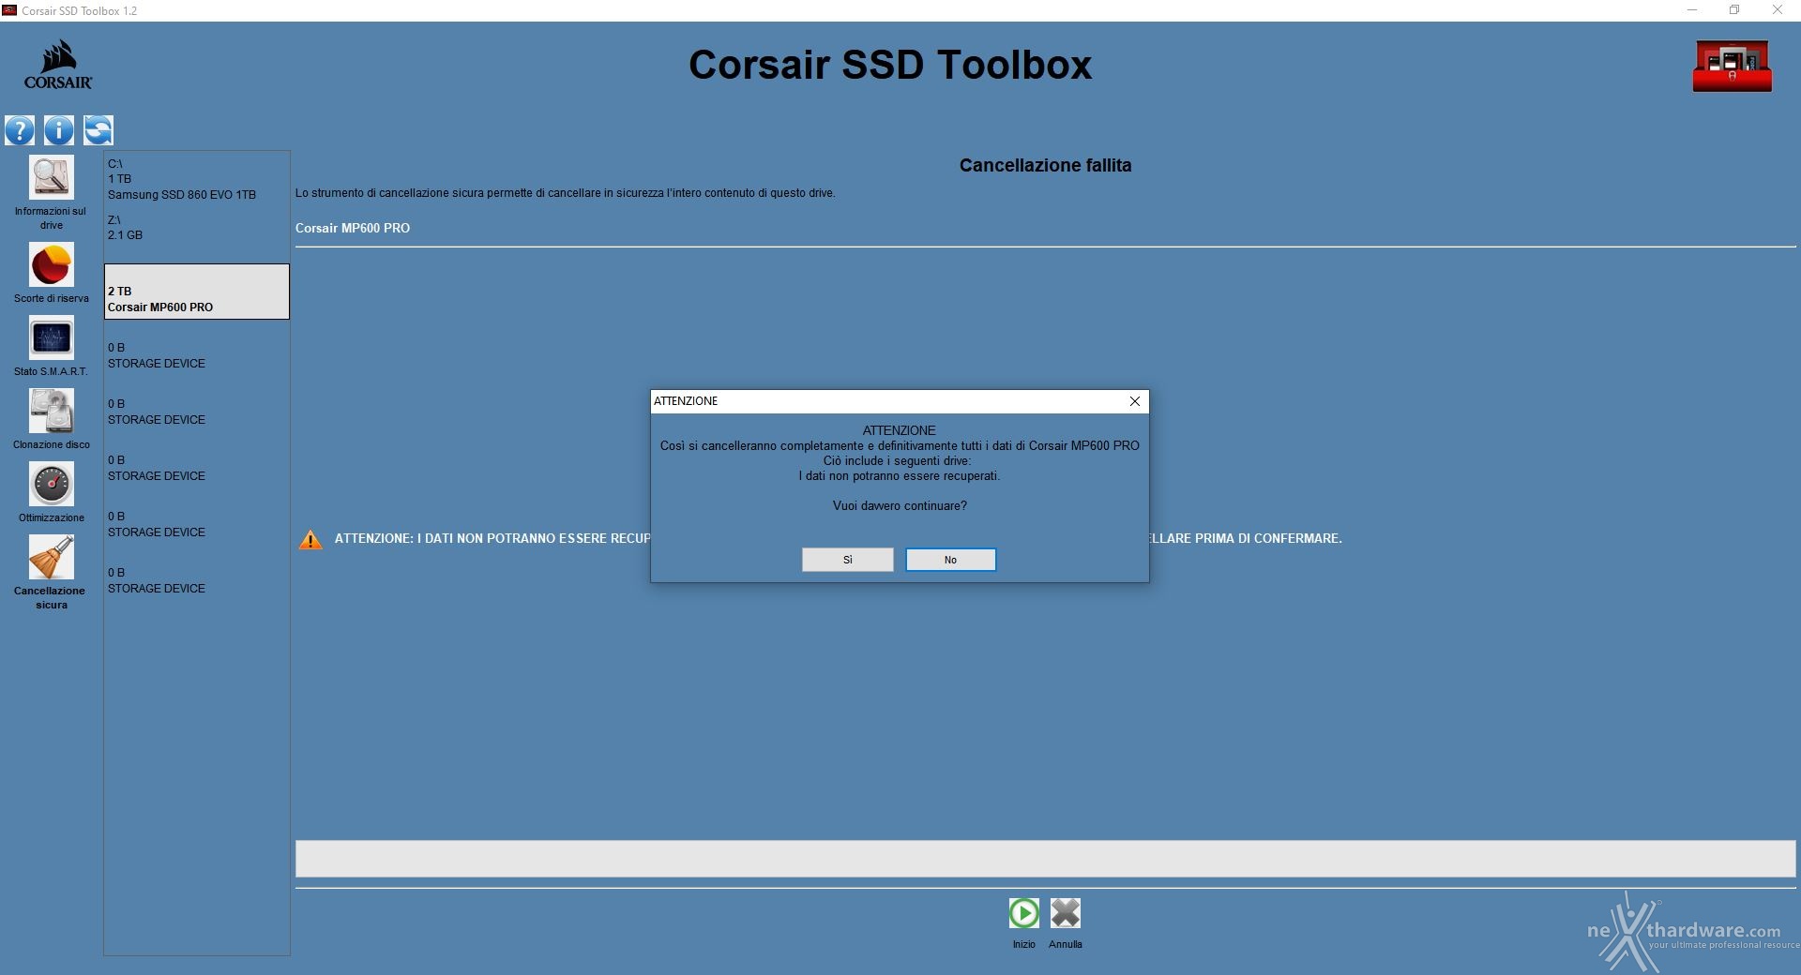Click the app icon in title bar
The width and height of the screenshot is (1801, 975).
[9, 10]
